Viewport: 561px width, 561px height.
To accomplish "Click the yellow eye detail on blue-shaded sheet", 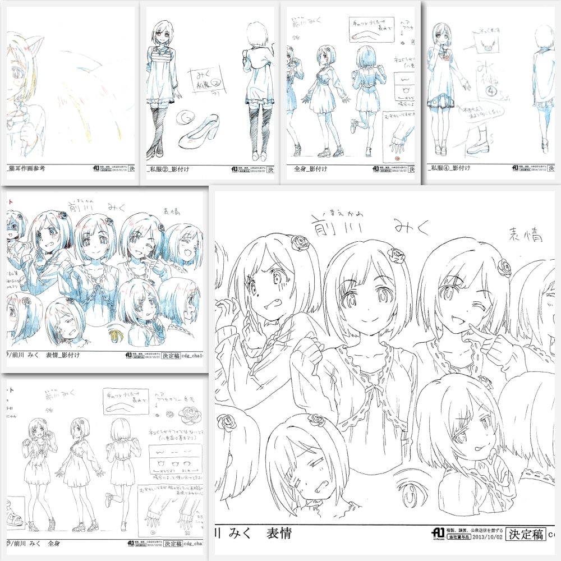I will (116, 334).
